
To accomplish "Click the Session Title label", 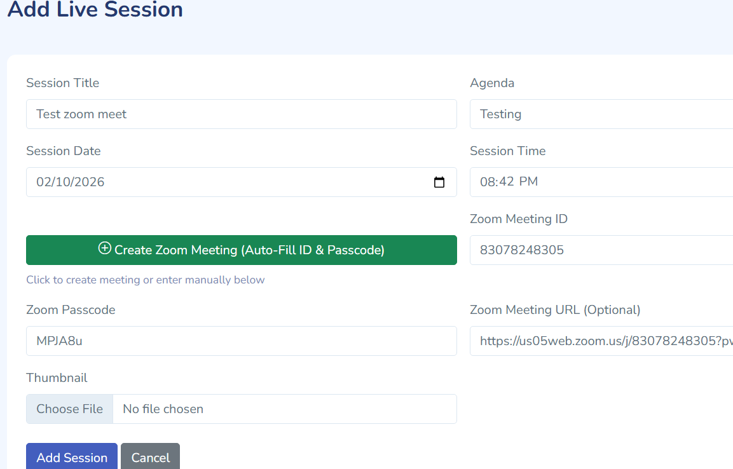I will click(x=62, y=83).
